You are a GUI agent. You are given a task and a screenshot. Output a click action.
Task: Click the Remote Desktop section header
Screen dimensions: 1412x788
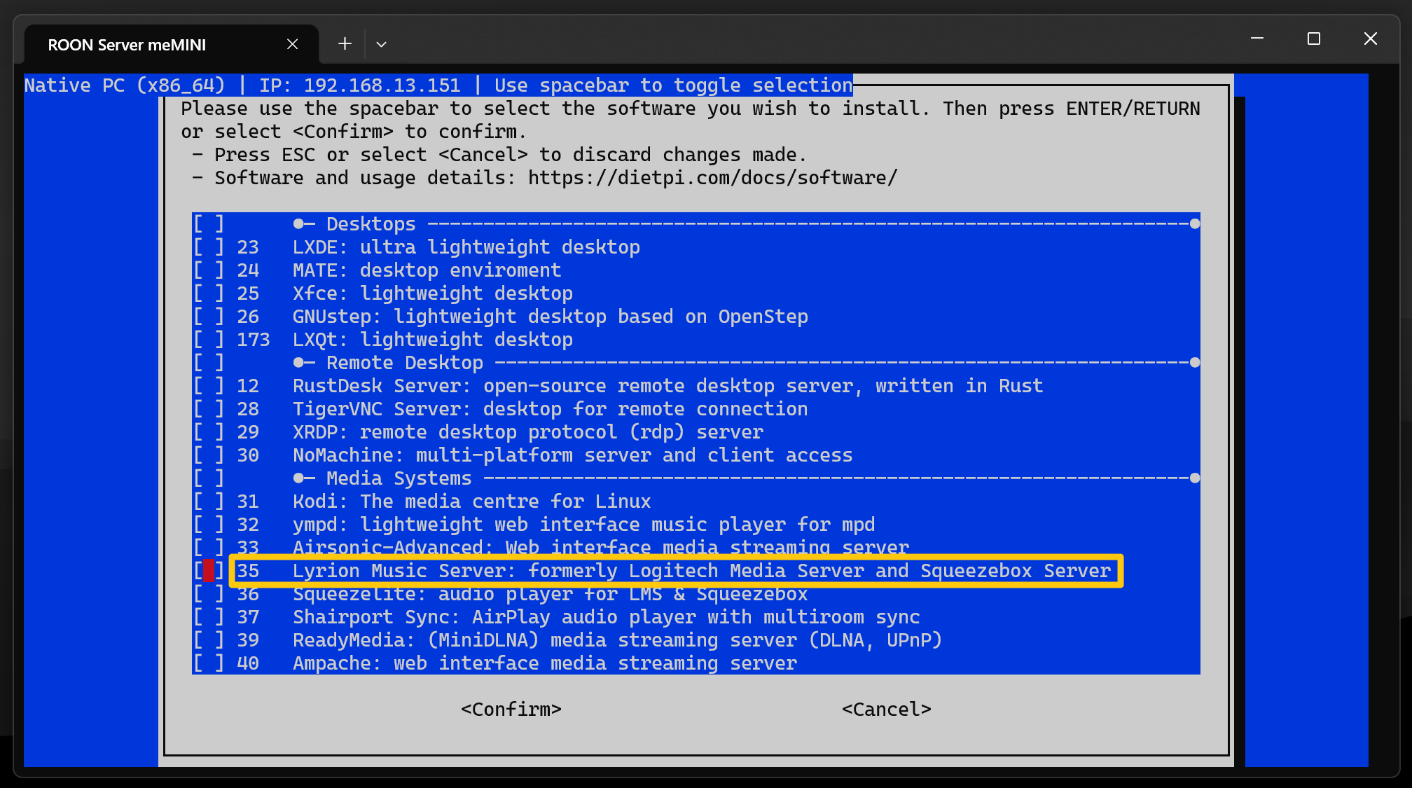coord(404,363)
